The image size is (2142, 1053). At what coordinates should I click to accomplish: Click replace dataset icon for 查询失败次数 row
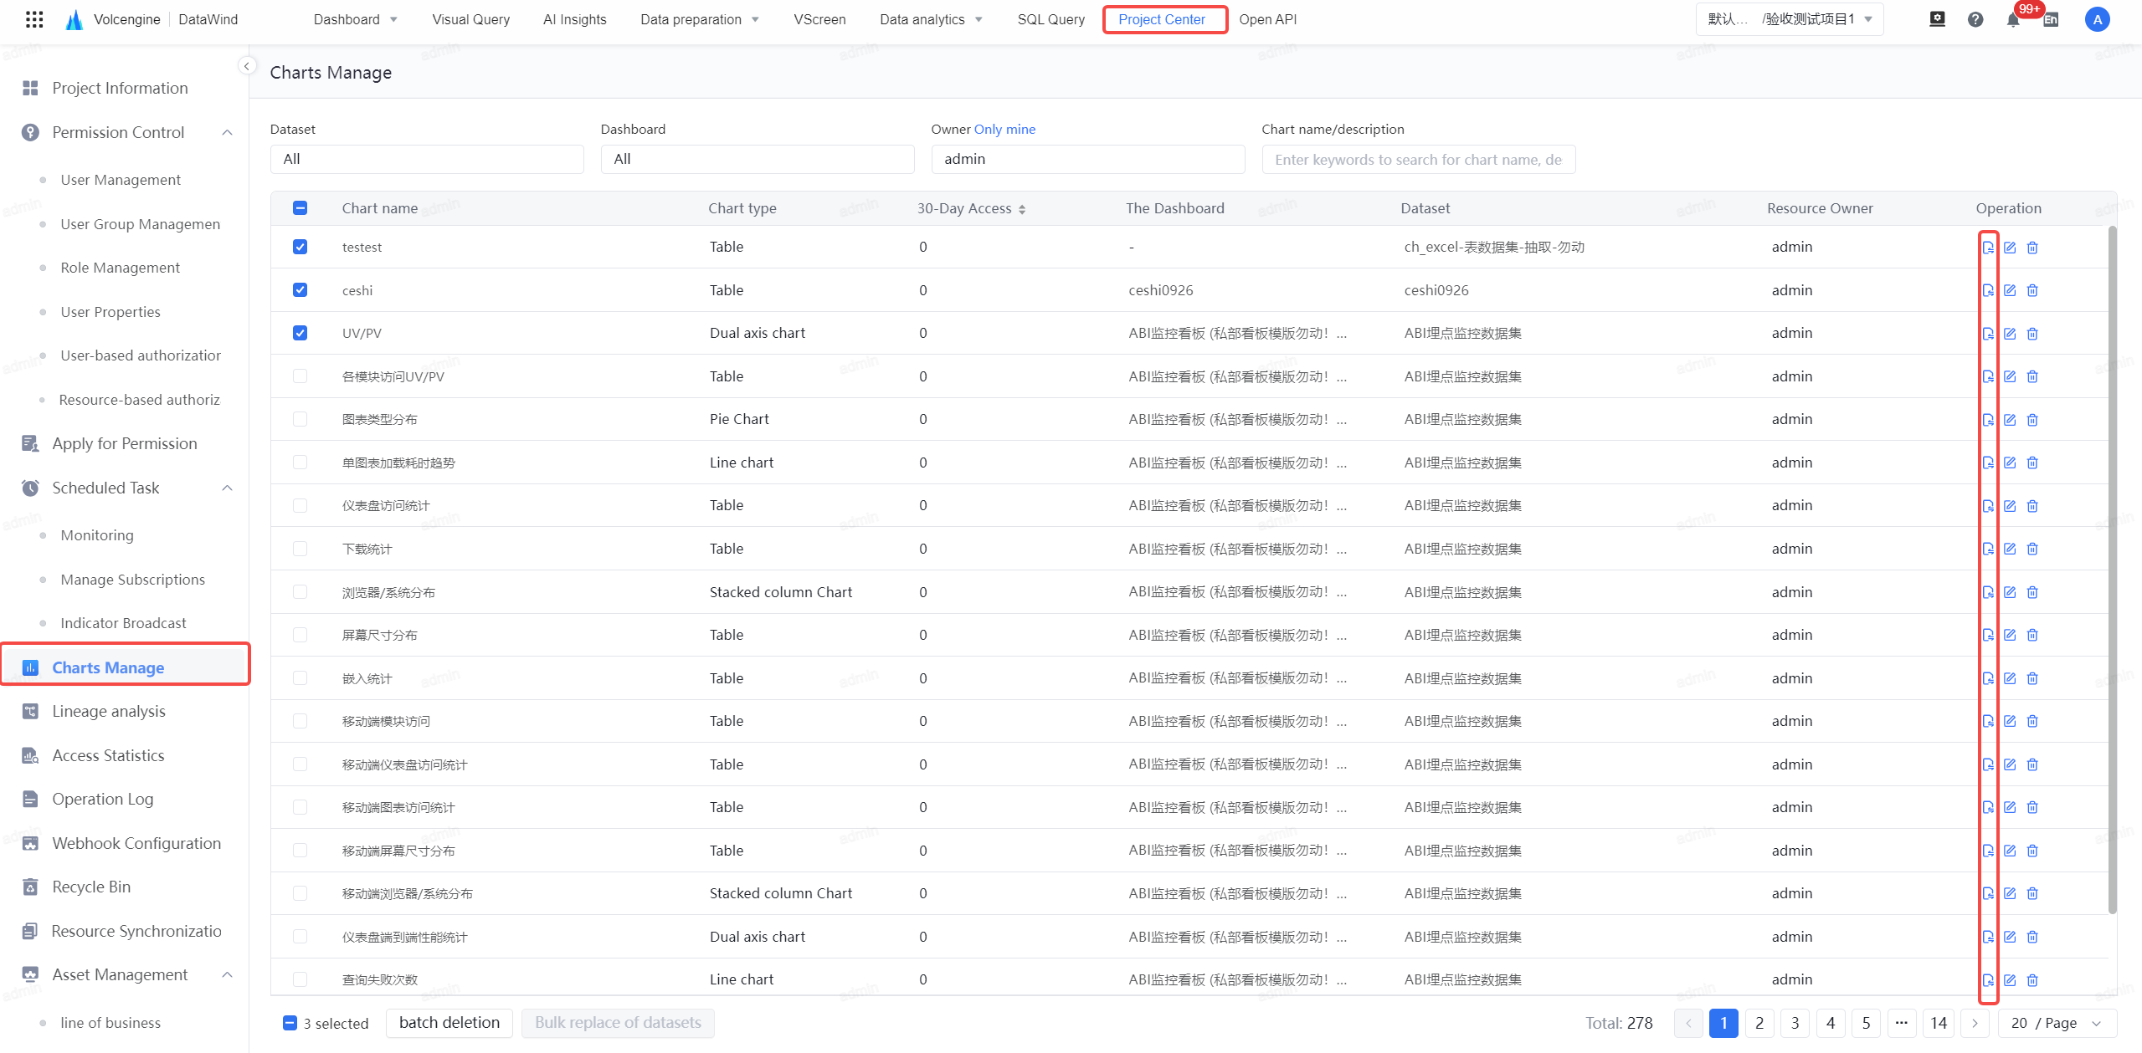(1988, 980)
